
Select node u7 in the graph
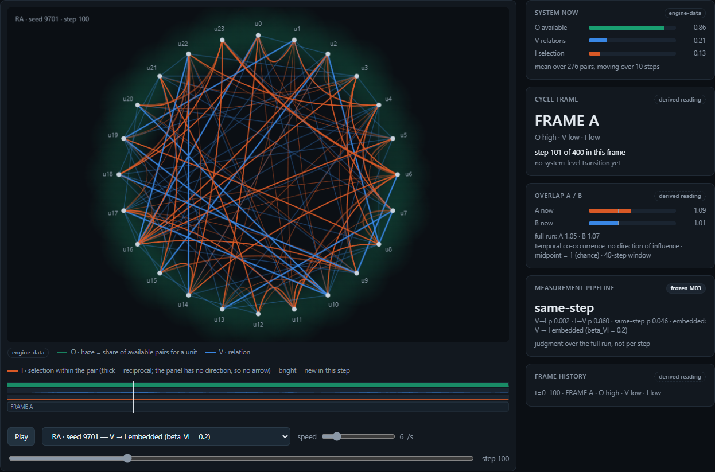(x=393, y=210)
